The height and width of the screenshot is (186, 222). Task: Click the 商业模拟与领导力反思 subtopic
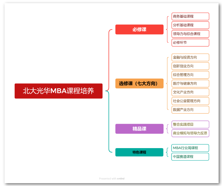190,133
